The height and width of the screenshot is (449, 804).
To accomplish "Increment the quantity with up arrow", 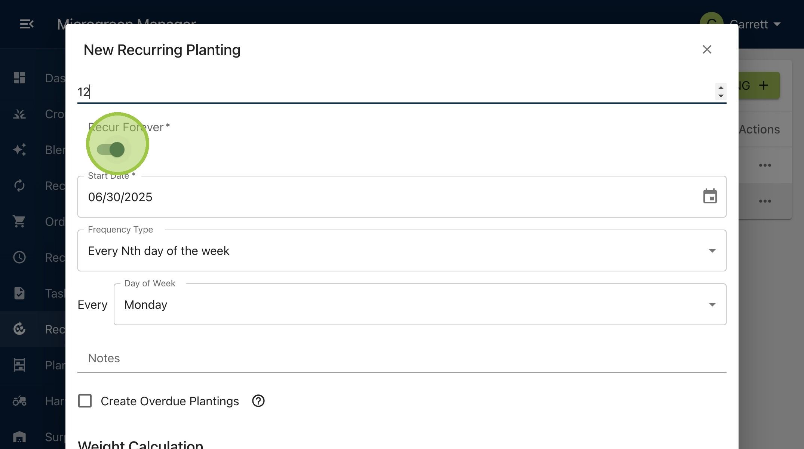I will 721,88.
